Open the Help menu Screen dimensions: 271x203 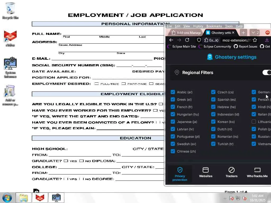coord(239,26)
